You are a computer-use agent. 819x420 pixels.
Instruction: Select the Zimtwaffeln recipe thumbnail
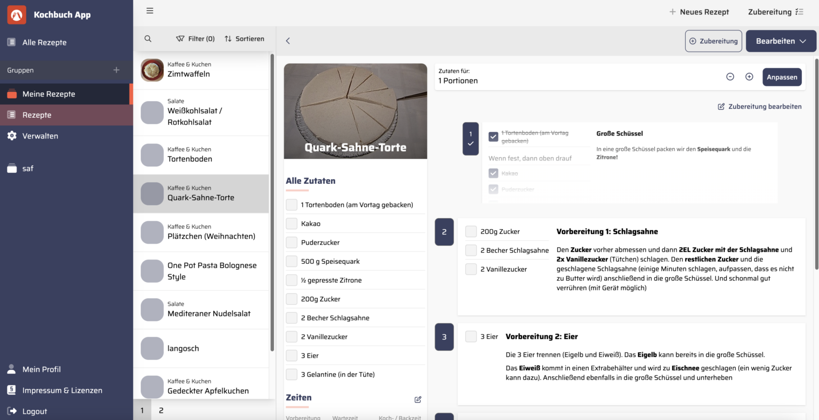[x=152, y=70]
